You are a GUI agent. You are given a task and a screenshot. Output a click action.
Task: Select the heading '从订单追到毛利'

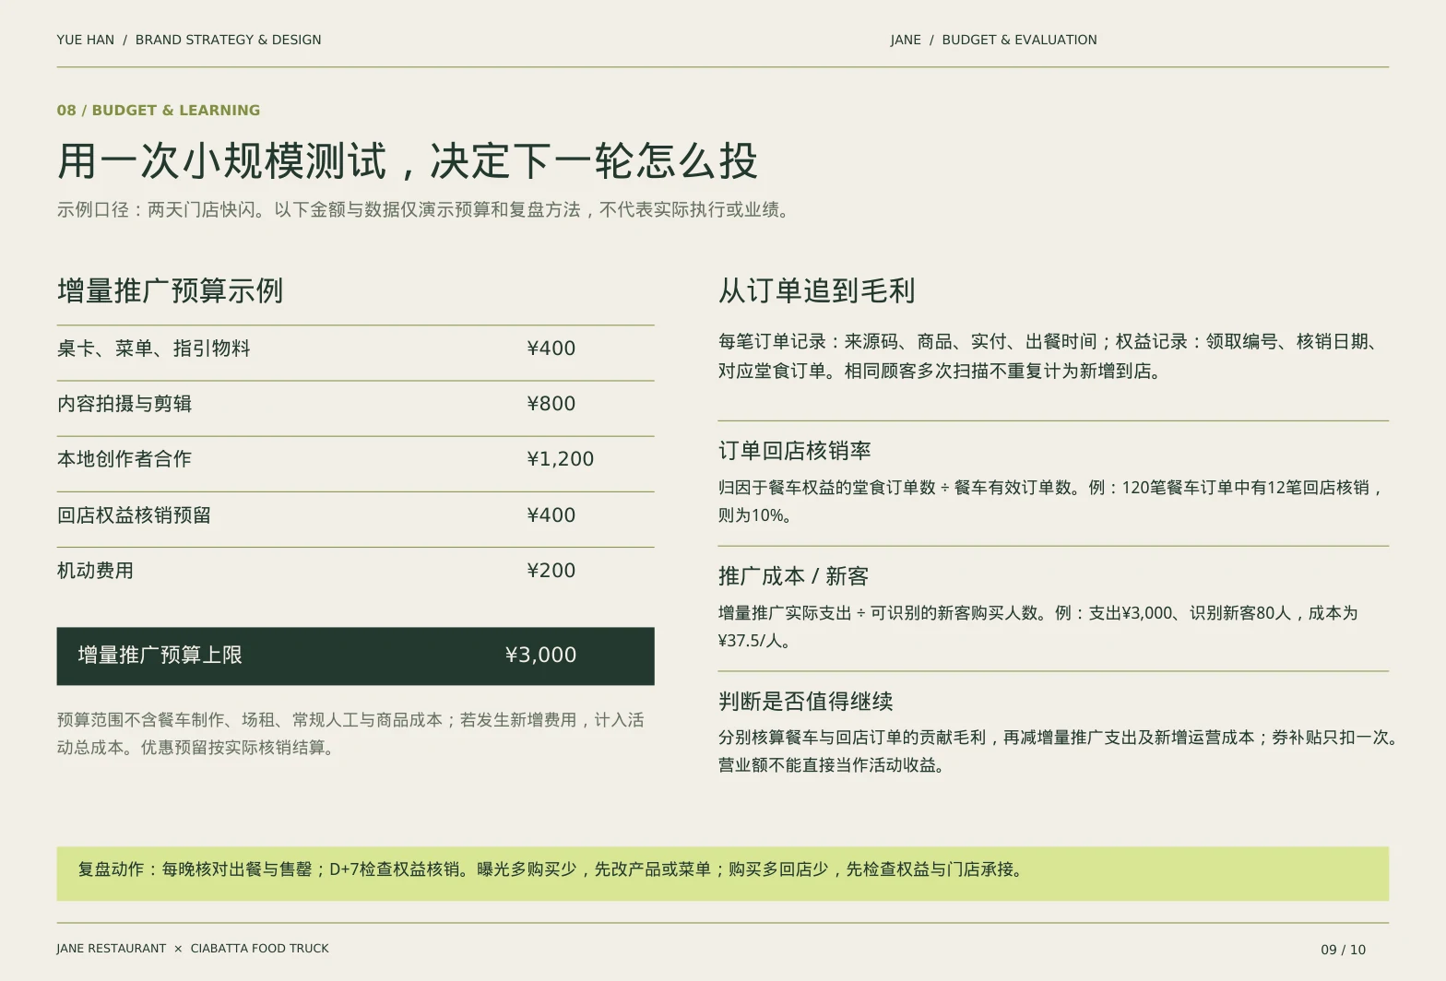tap(816, 290)
